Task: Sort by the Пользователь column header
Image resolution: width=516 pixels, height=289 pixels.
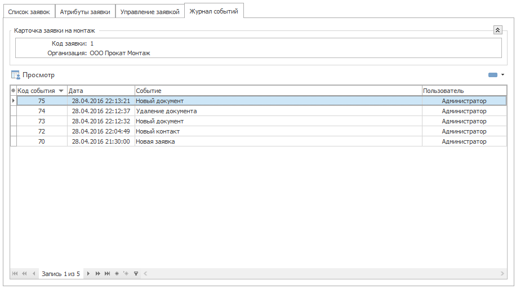Action: click(x=464, y=91)
